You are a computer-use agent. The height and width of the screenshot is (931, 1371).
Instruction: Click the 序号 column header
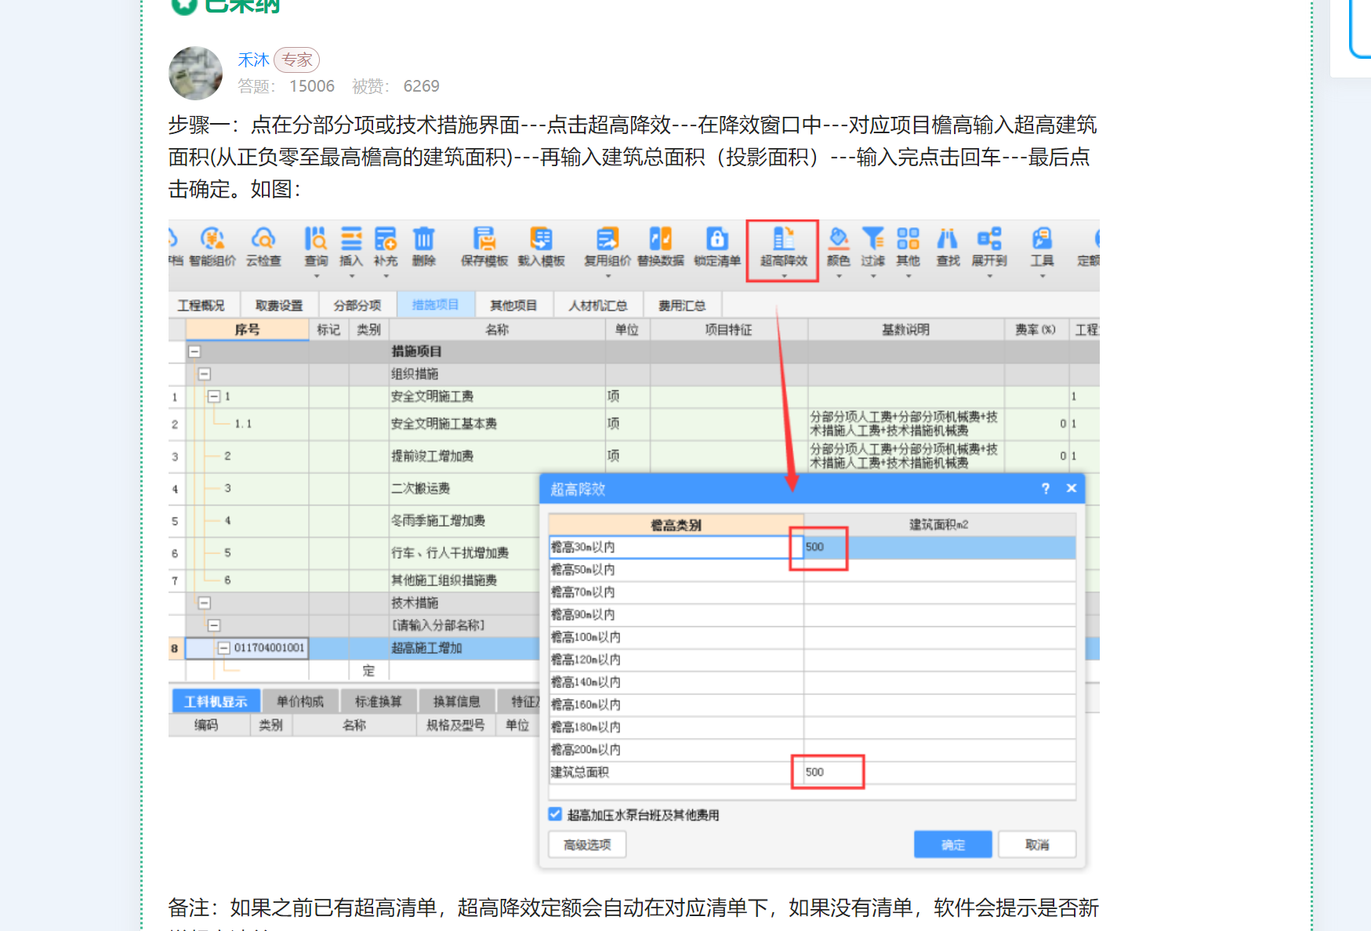pos(247,330)
